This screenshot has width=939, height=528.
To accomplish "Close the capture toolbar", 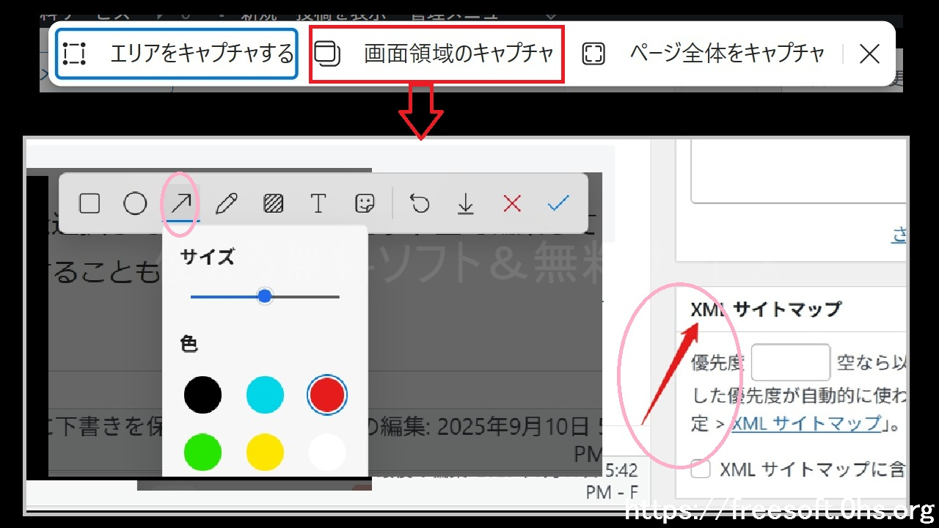I will [x=869, y=54].
